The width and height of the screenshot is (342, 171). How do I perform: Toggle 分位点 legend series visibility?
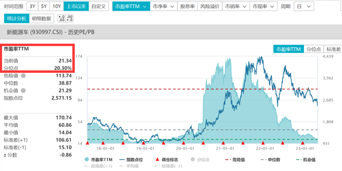pos(193,159)
